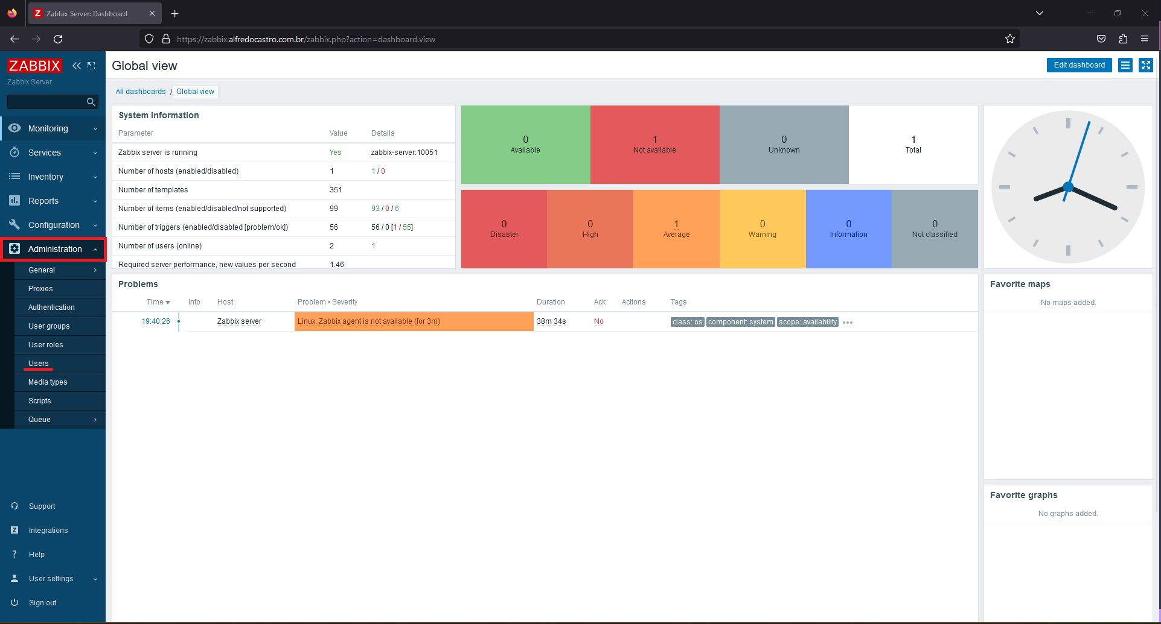This screenshot has width=1161, height=624.
Task: Click the Edit dashboard button
Action: click(1079, 65)
